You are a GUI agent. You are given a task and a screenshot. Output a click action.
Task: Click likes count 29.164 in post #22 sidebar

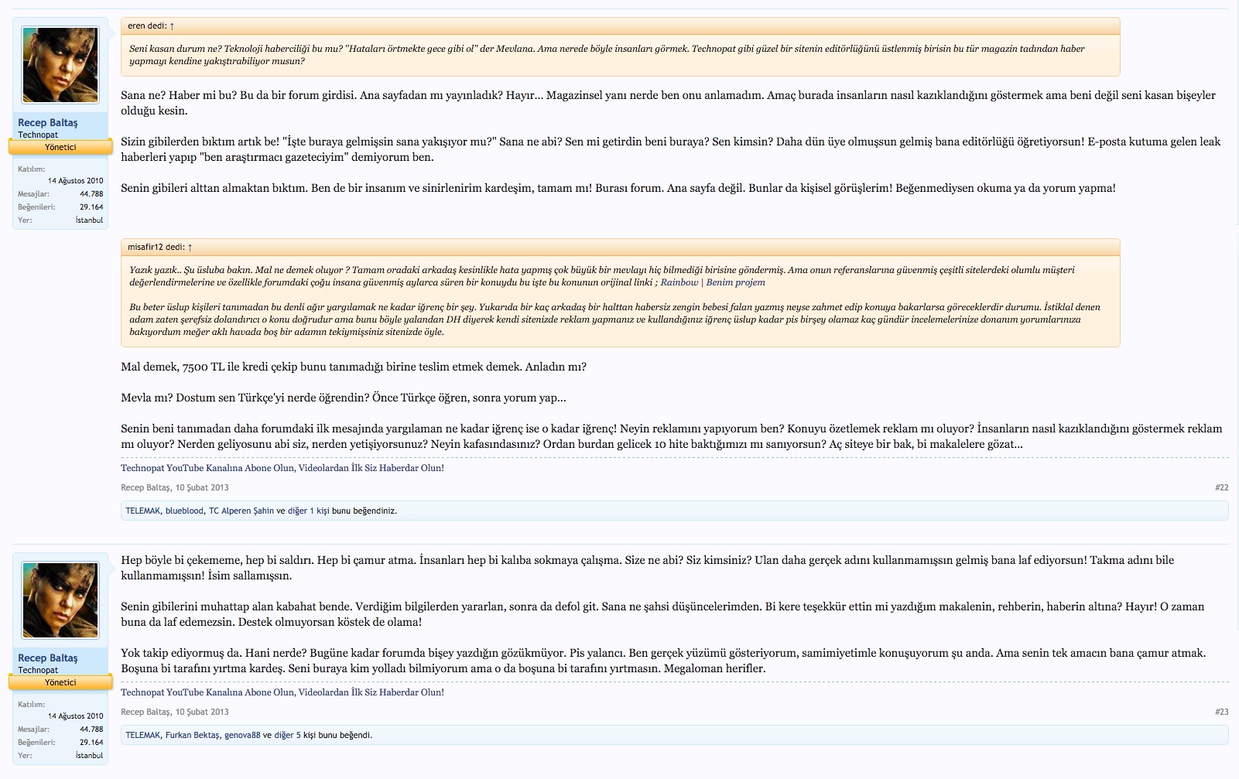(91, 207)
